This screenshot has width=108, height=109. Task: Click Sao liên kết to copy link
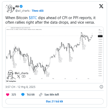(52, 95)
